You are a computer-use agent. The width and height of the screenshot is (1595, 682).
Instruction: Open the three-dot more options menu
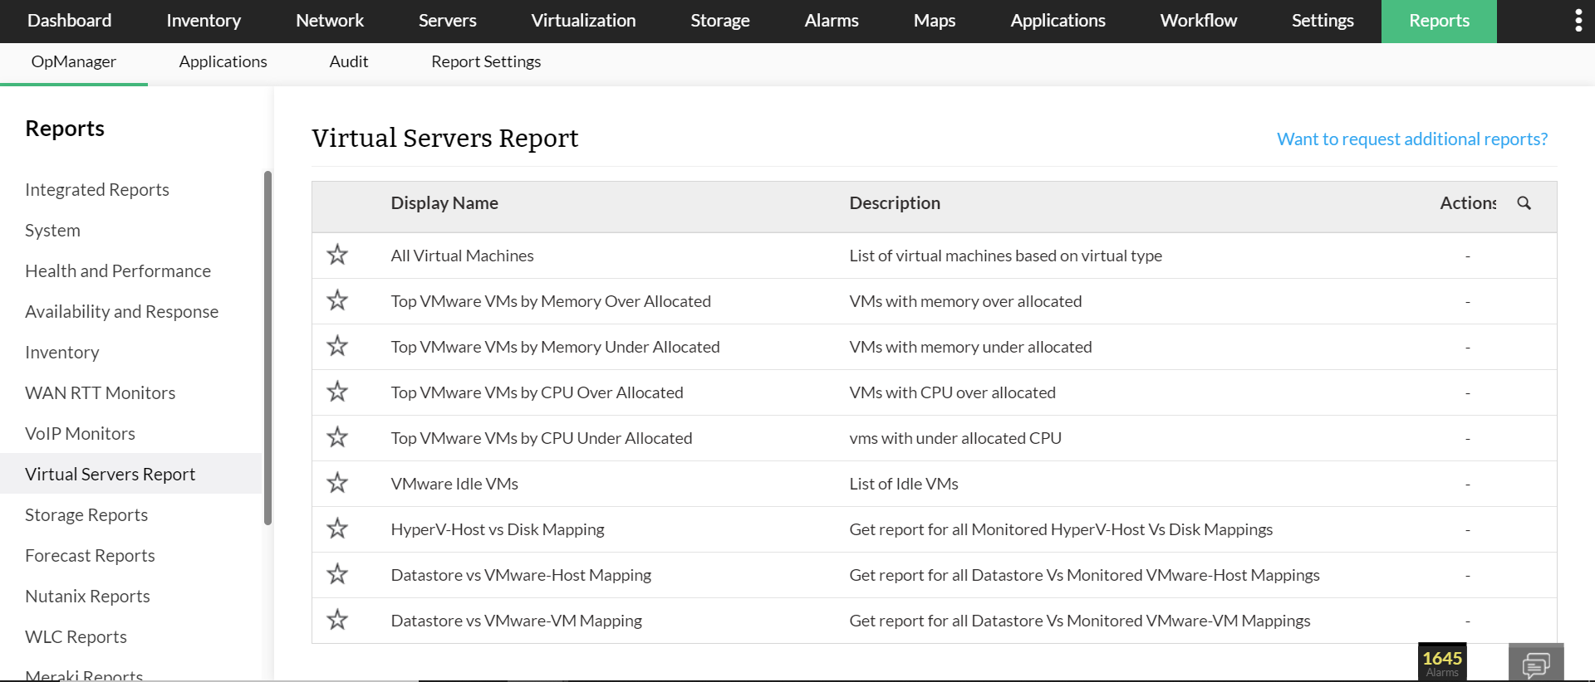[x=1578, y=21]
